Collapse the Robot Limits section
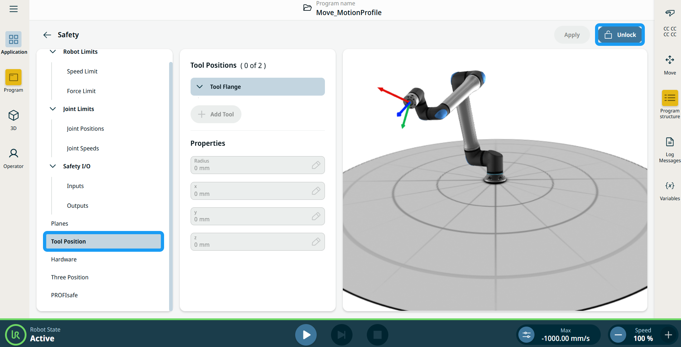 click(x=53, y=52)
